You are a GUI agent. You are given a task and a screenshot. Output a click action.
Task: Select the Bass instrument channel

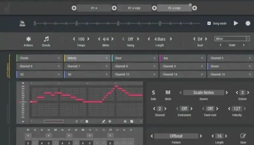pyautogui.click(x=135, y=58)
